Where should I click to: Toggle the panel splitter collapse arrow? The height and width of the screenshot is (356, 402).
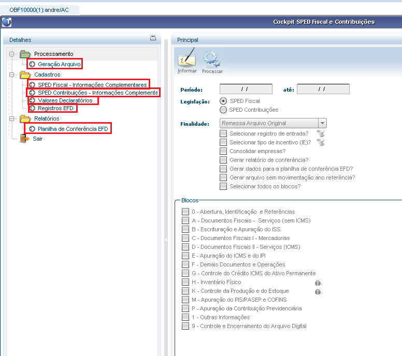(x=166, y=240)
